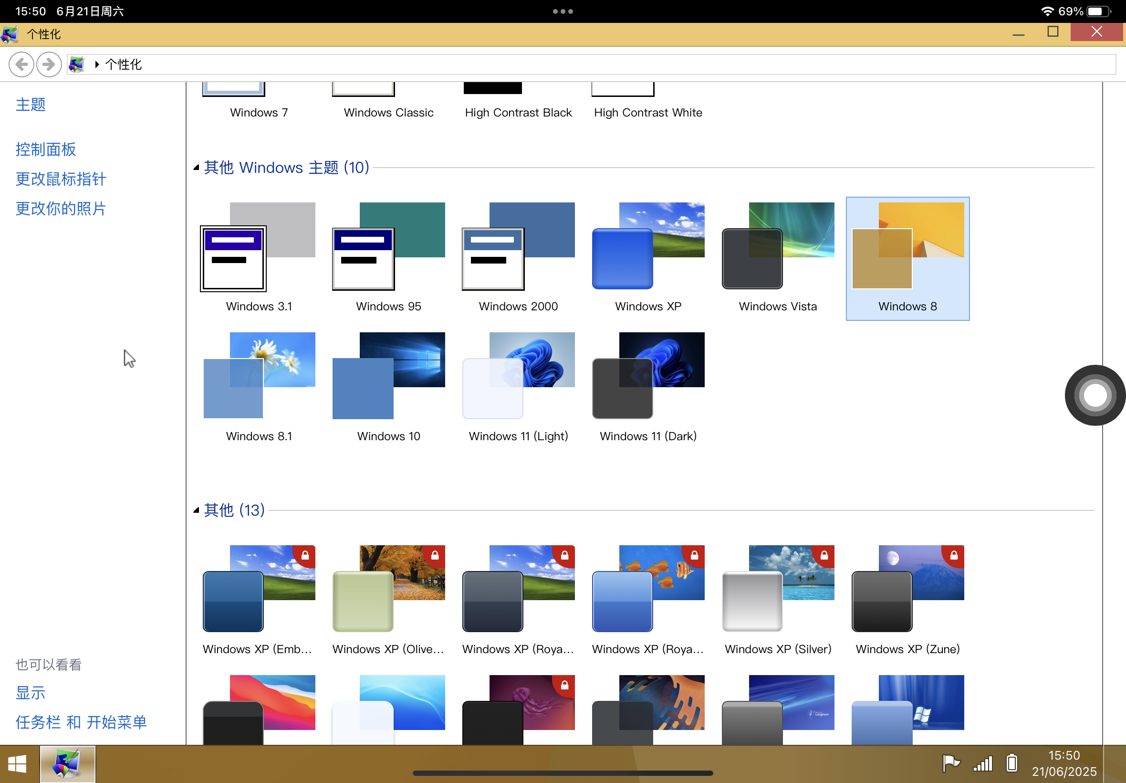The image size is (1126, 783).
Task: Apply the Windows Vista theme
Action: [778, 259]
